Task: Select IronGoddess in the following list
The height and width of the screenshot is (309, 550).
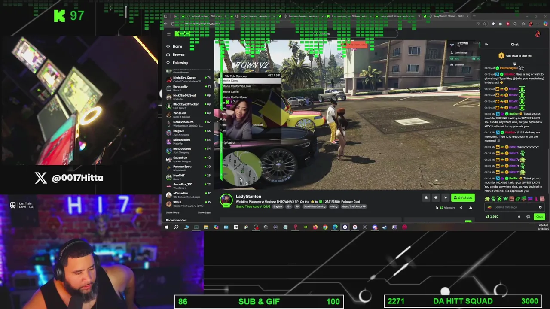Action: click(189, 150)
